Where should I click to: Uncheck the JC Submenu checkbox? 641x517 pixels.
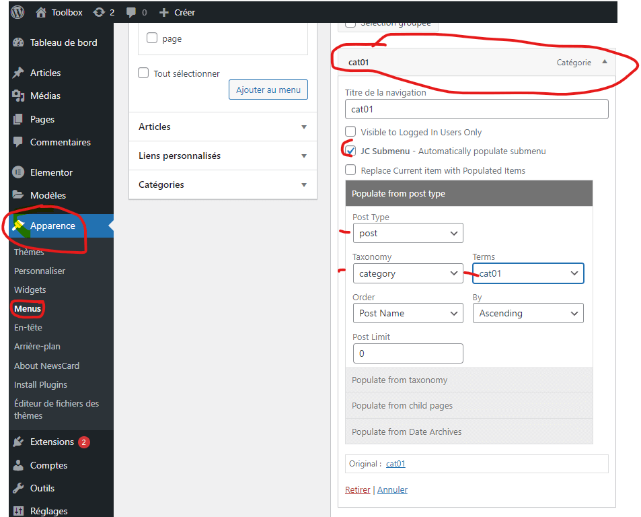point(350,151)
